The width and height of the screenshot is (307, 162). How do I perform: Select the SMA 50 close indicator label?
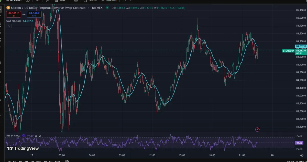[14, 21]
